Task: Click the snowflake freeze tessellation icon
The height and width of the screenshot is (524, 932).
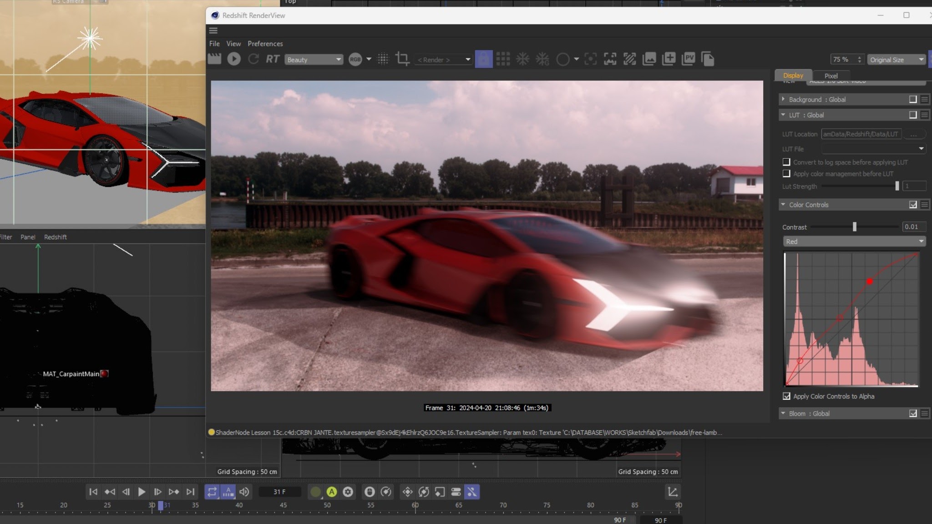Action: (522, 59)
